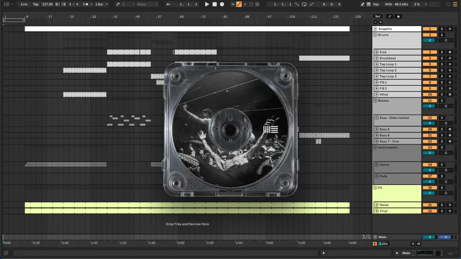Click the browser show/hide icon

[6, 4]
